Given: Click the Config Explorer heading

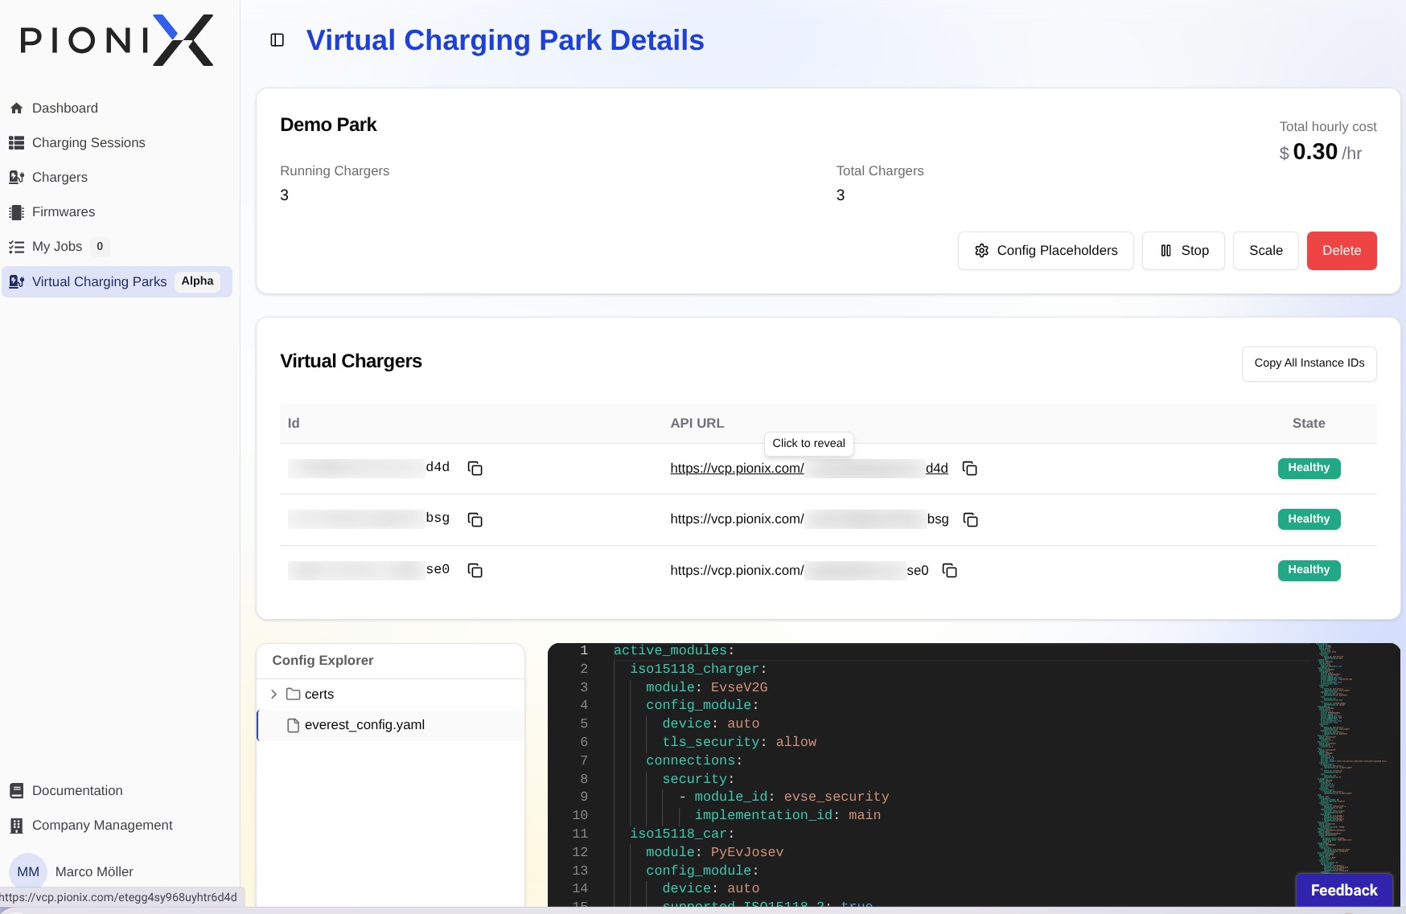Looking at the screenshot, I should 323,660.
